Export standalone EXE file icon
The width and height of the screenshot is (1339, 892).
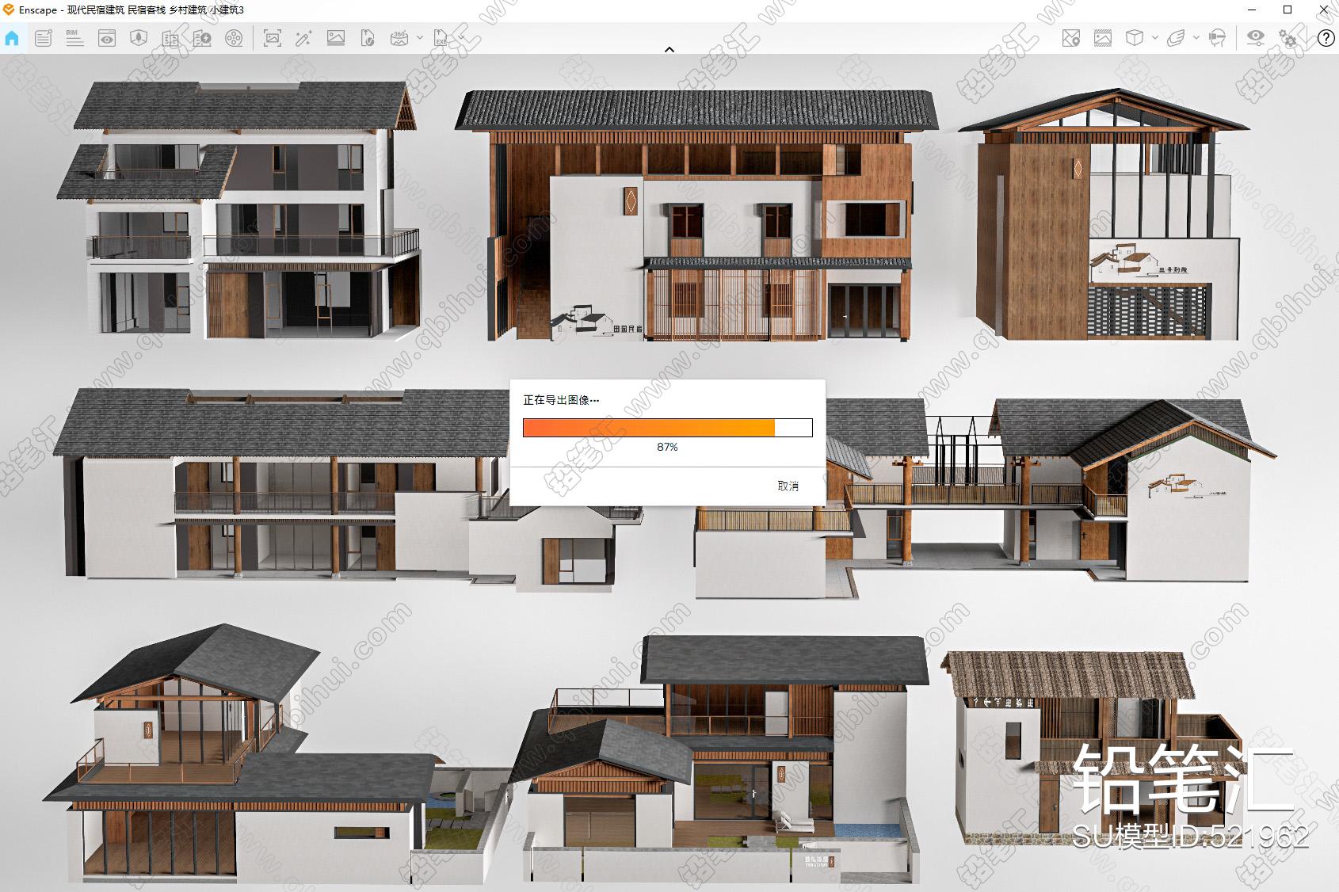tap(441, 38)
